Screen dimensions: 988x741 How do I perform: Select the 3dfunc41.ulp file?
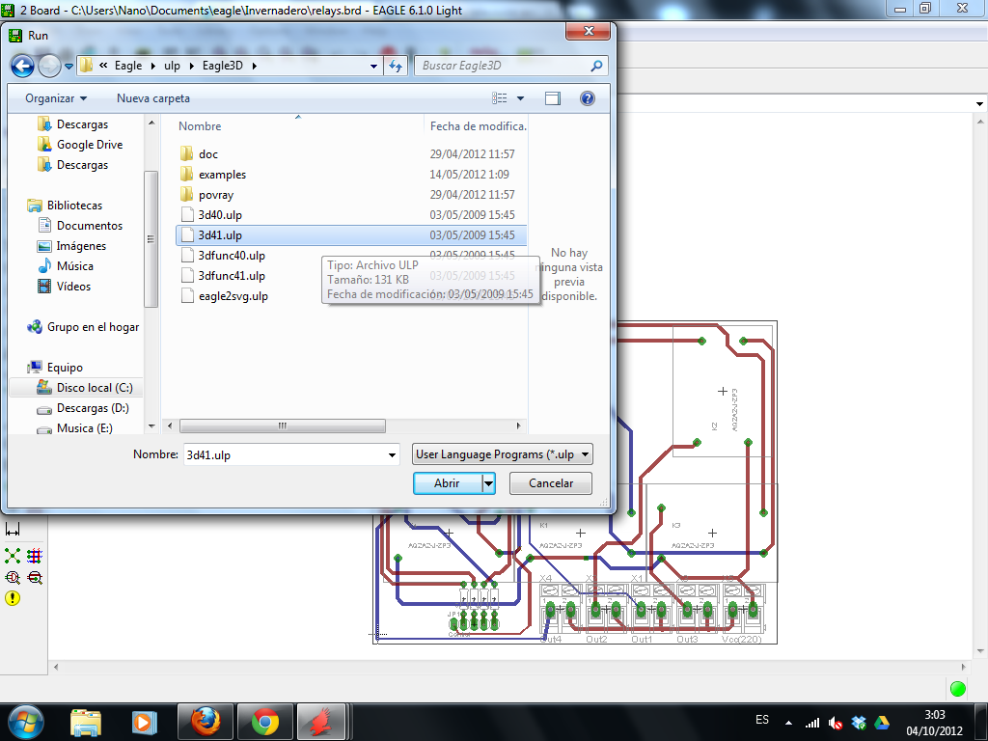(232, 275)
